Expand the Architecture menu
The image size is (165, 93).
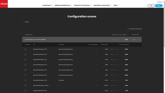coord(47,5)
